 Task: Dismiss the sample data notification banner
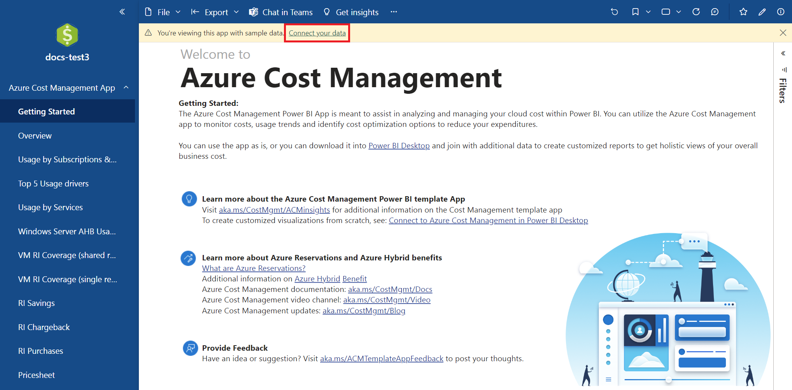pos(783,33)
